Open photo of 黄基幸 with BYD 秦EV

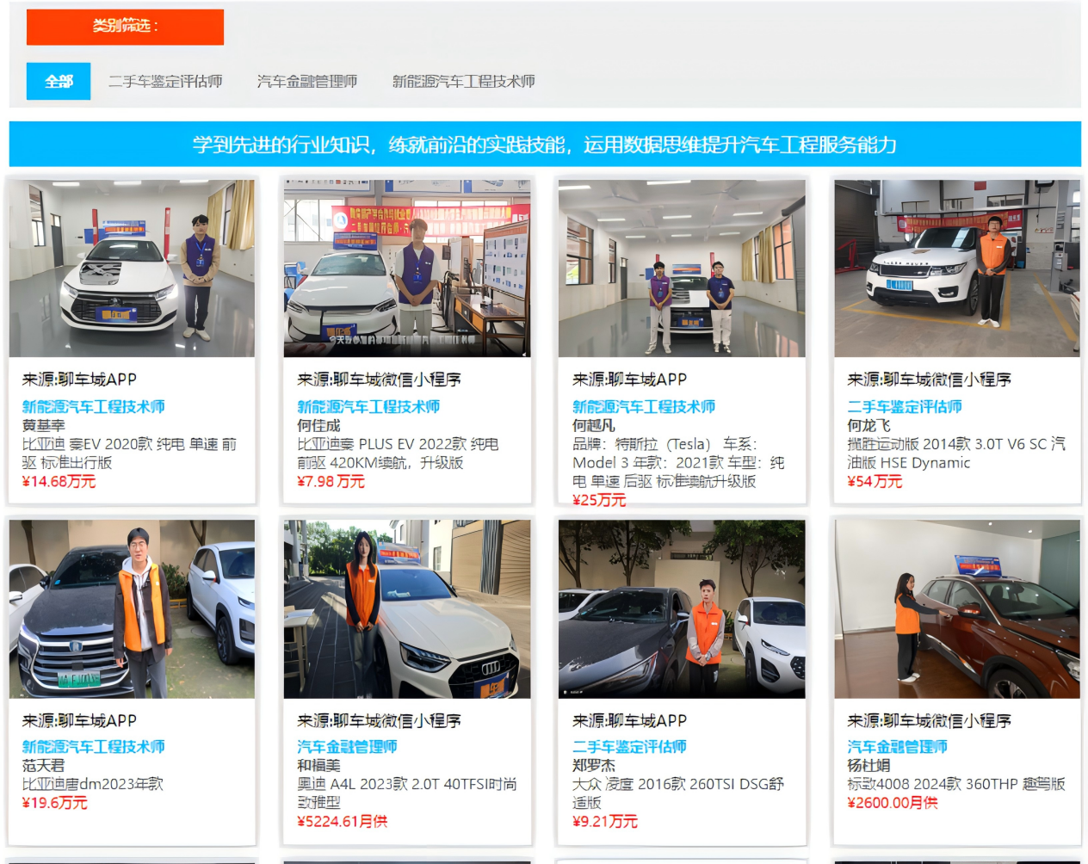tap(132, 268)
